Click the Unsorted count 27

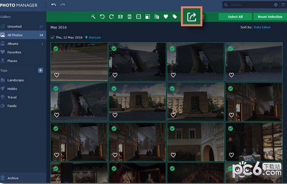pyautogui.click(x=41, y=26)
